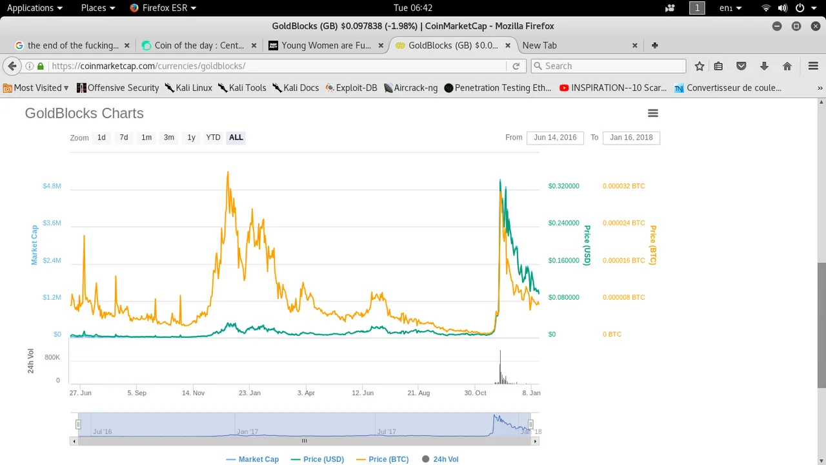The height and width of the screenshot is (465, 826).
Task: Toggle the Market Cap series in legend
Action: point(252,459)
